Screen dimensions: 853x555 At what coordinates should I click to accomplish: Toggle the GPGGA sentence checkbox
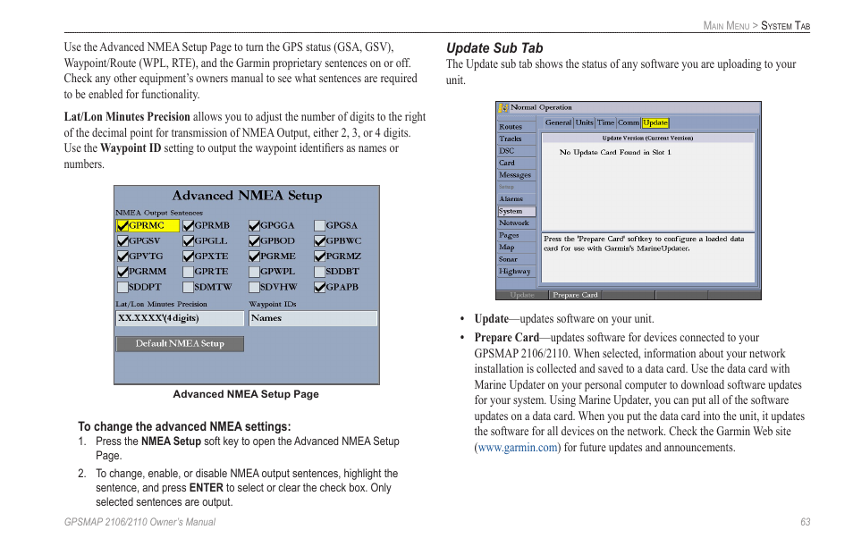[x=254, y=225]
